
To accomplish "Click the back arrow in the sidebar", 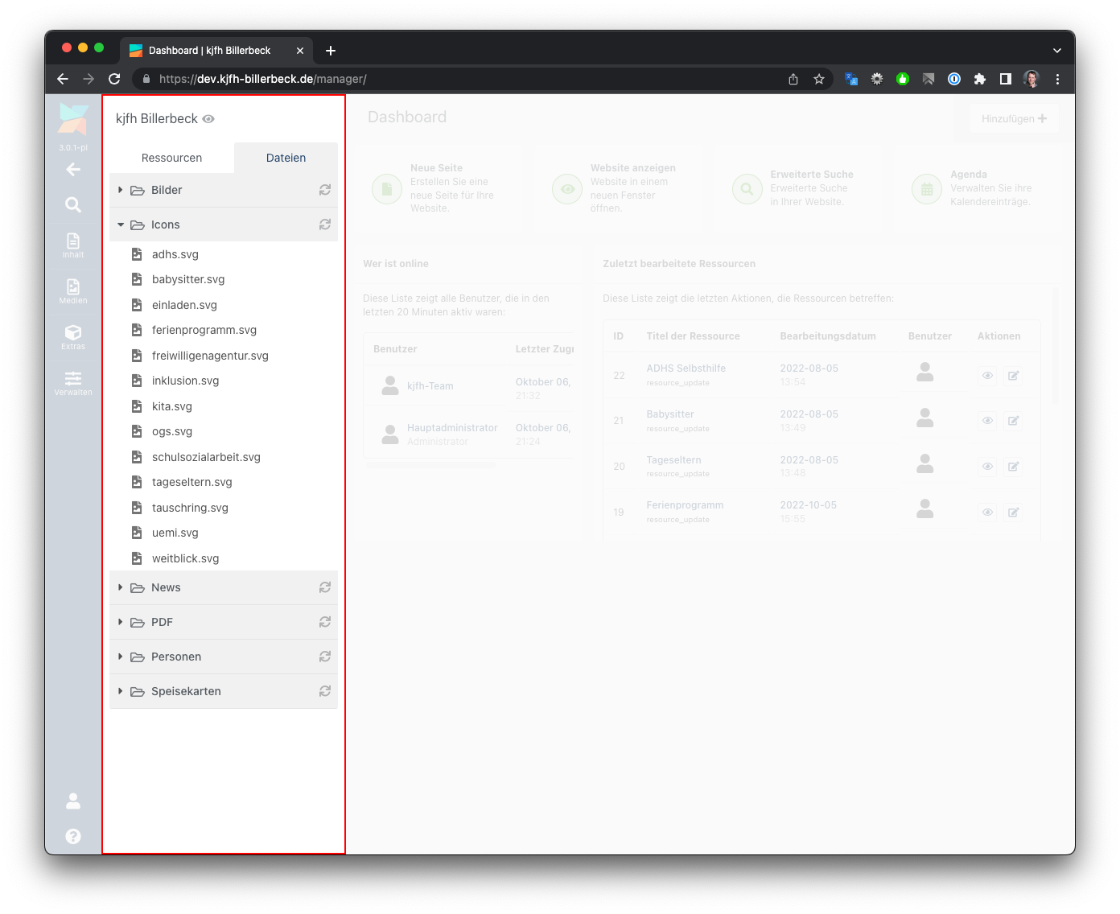I will click(x=73, y=170).
